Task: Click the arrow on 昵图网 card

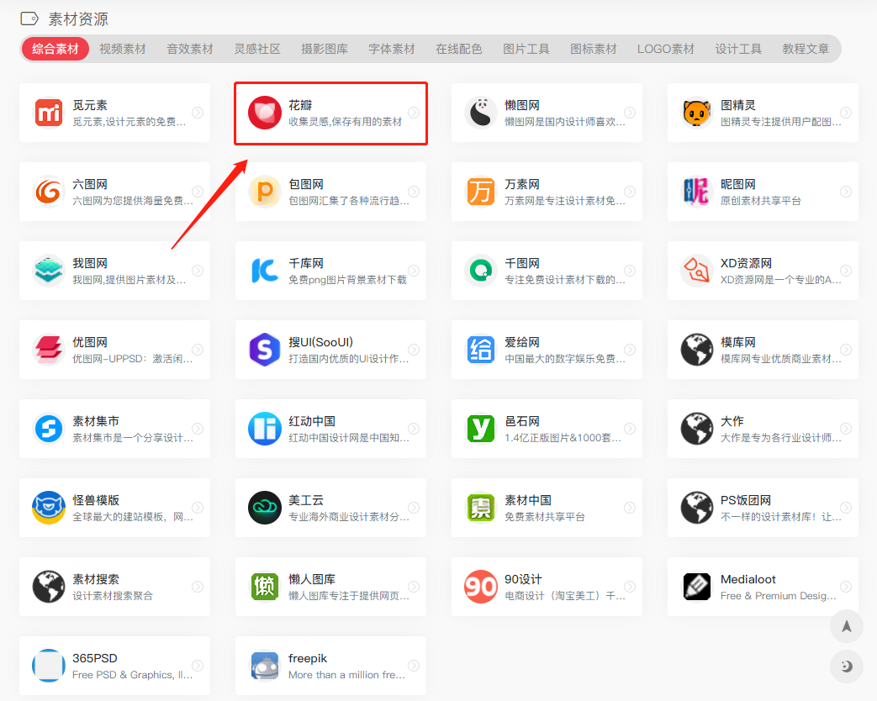Action: point(846,191)
